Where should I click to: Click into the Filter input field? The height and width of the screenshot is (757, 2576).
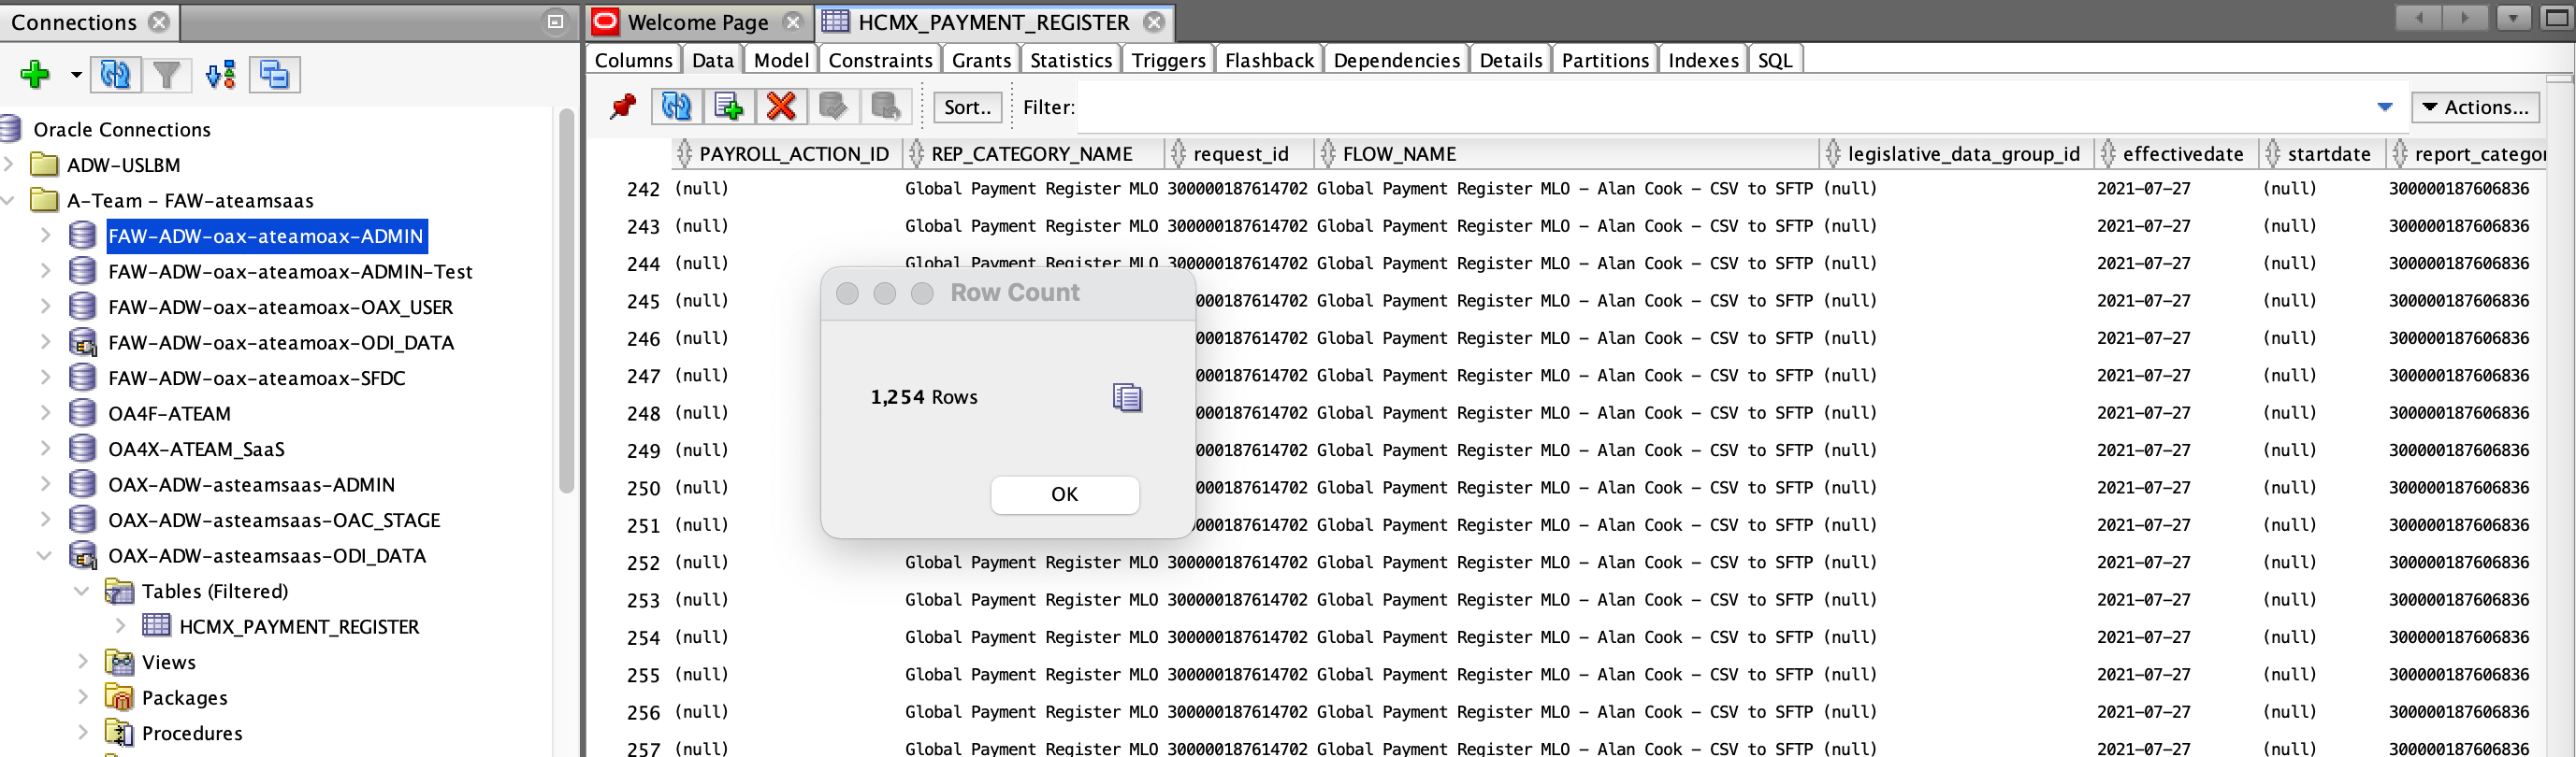[x=1220, y=107]
